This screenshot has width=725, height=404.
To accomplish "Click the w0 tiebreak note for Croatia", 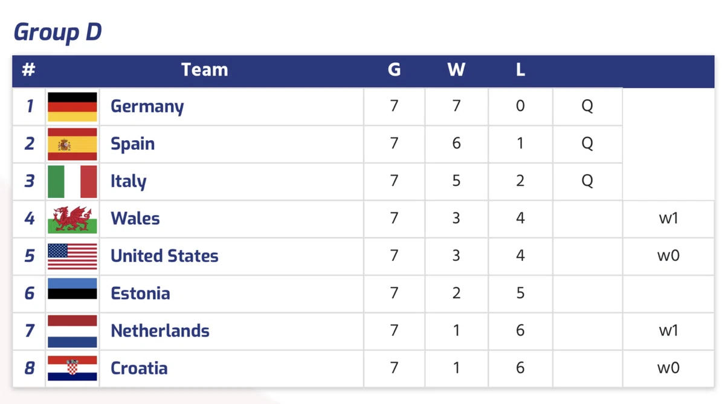I will pyautogui.click(x=668, y=368).
